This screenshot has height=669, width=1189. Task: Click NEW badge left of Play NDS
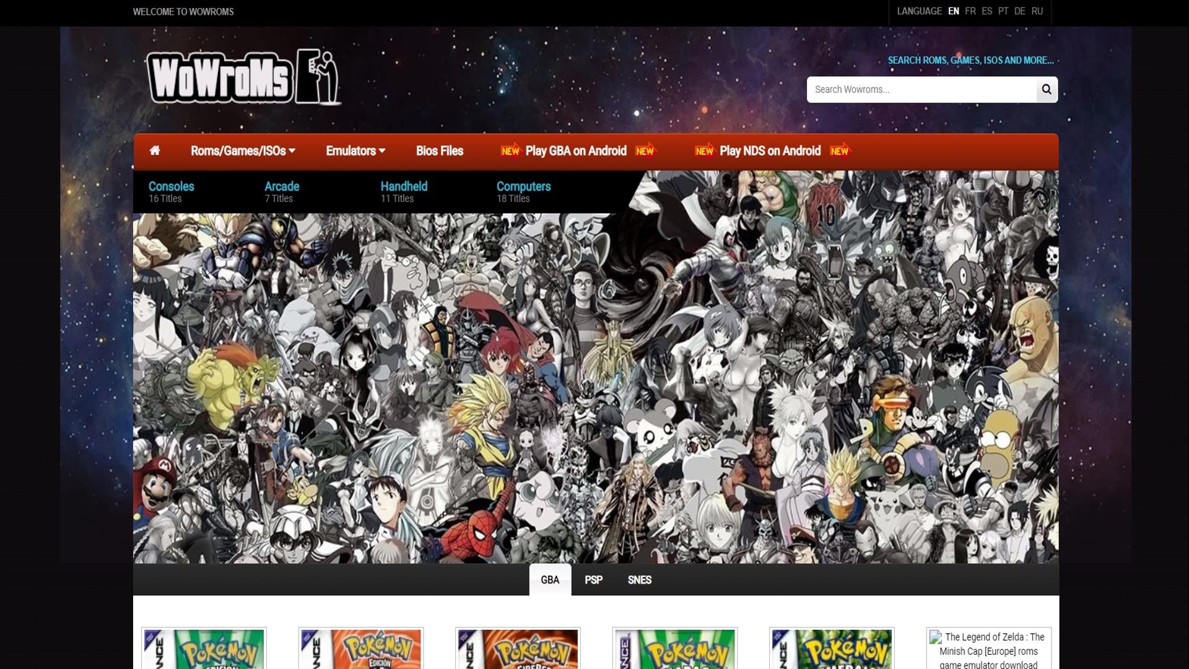tap(705, 151)
